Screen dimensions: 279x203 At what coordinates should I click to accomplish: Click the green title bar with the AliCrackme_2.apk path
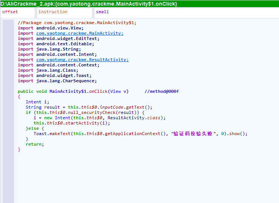140,4
